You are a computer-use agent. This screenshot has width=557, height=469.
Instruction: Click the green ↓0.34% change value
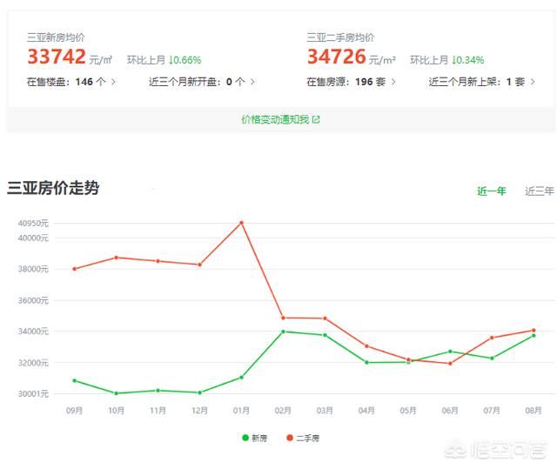(468, 60)
